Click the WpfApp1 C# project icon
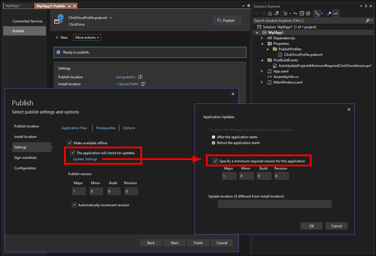This screenshot has width=376, height=256. pos(264,33)
